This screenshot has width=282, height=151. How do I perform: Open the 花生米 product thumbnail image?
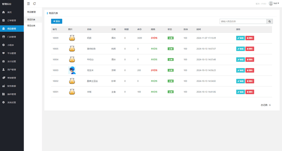tap(72, 70)
